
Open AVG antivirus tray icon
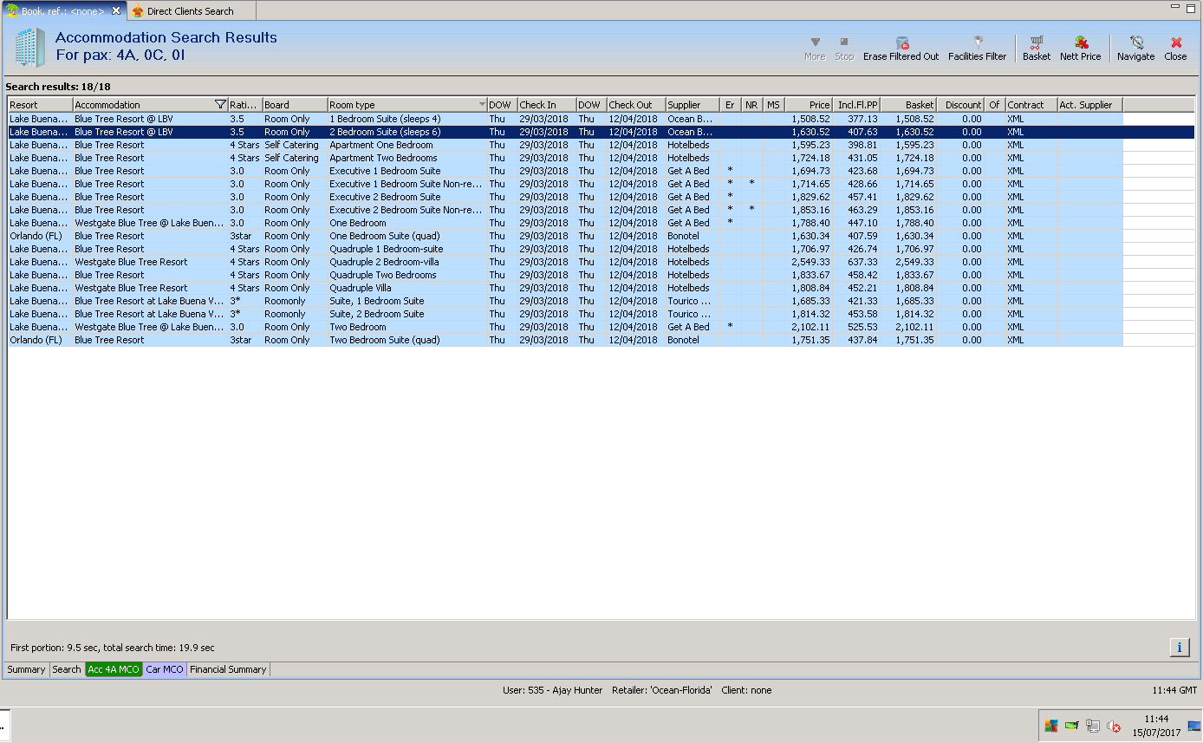click(x=1051, y=726)
